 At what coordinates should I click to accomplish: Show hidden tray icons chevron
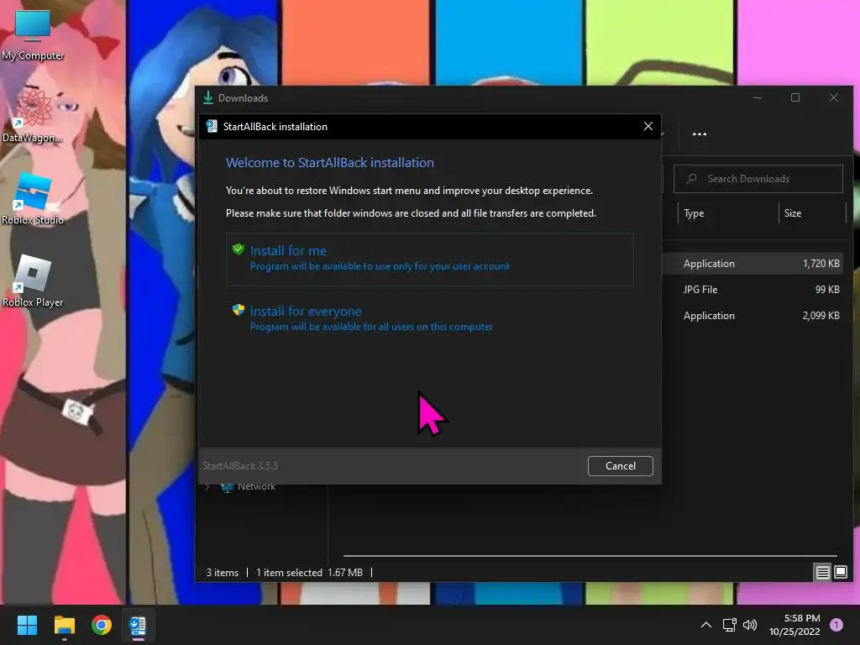coord(706,625)
